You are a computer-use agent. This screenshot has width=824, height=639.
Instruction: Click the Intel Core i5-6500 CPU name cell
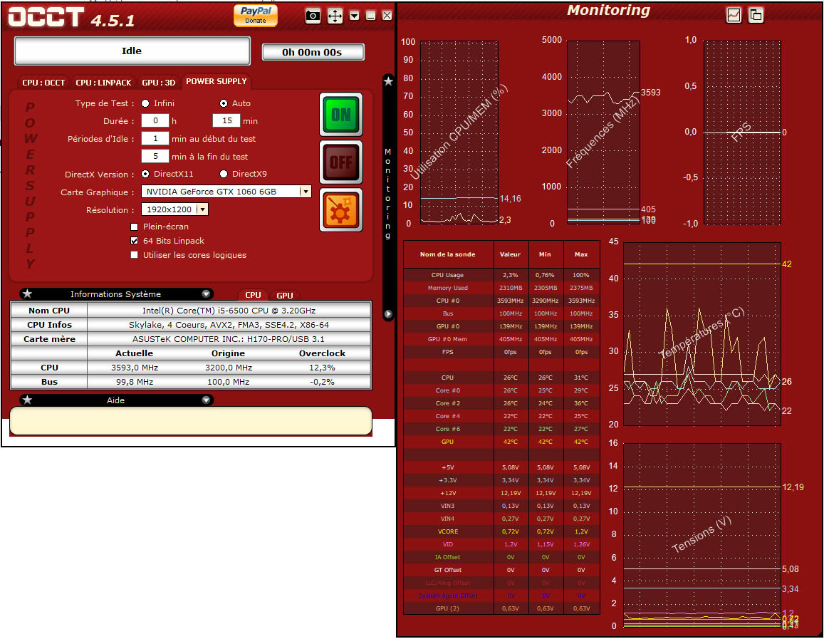(229, 311)
